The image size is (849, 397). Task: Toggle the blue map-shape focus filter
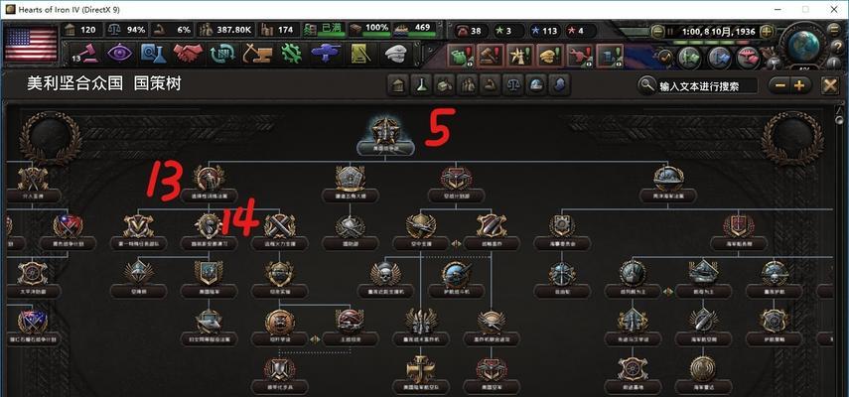[560, 85]
